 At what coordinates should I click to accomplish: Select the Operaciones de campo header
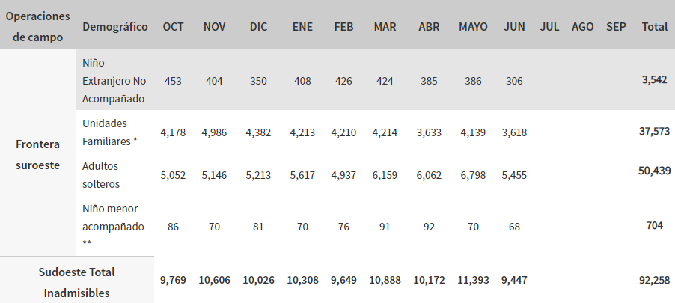[x=38, y=27]
